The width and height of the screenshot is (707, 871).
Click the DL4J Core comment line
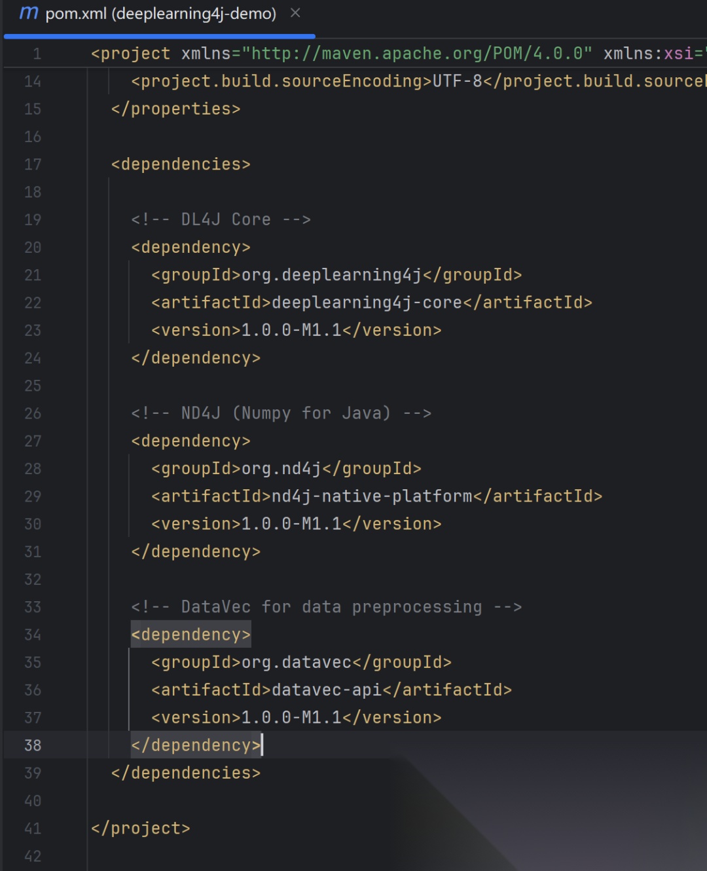click(221, 219)
